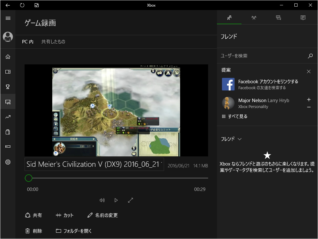Viewport: 318px width, 239px height.
Task: Click the Facebook の友達を検索する subtitle
Action: coord(262,88)
